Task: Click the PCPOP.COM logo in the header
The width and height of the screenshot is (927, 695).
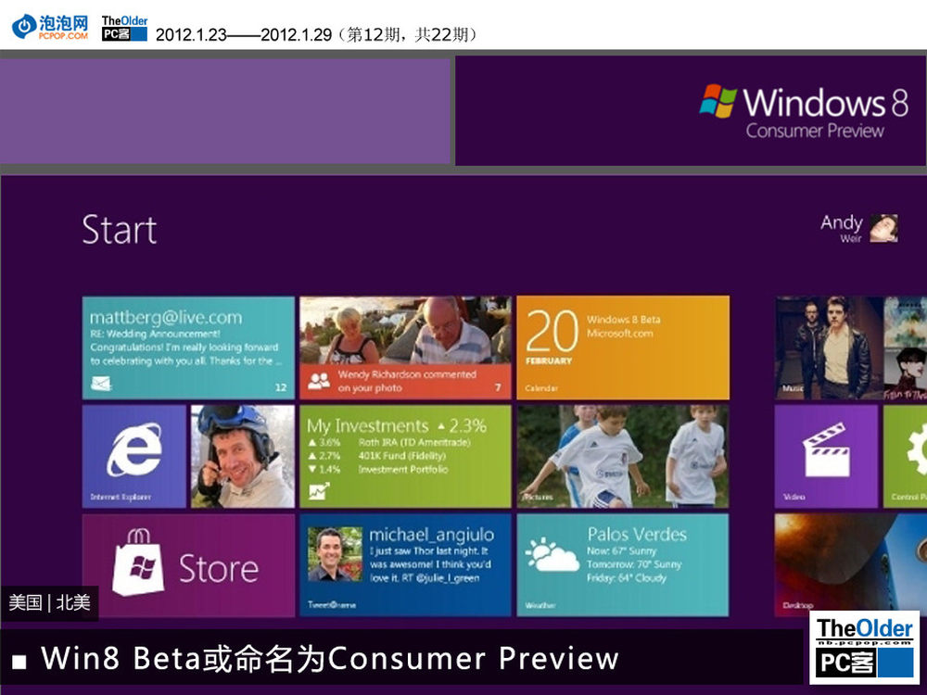Action: [x=50, y=27]
